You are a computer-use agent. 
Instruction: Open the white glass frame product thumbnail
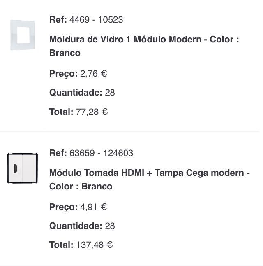click(x=23, y=35)
